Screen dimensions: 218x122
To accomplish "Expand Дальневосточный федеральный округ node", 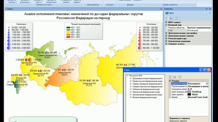I will click(x=131, y=78).
